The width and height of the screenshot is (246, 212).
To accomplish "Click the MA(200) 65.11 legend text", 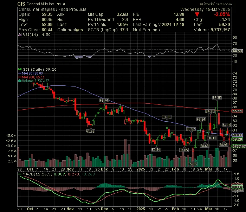I will tap(33, 77).
